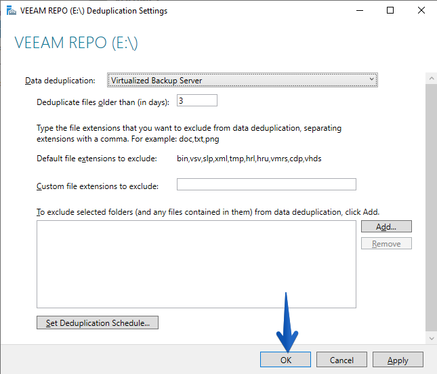Click the excluded folders list box

pos(196,264)
